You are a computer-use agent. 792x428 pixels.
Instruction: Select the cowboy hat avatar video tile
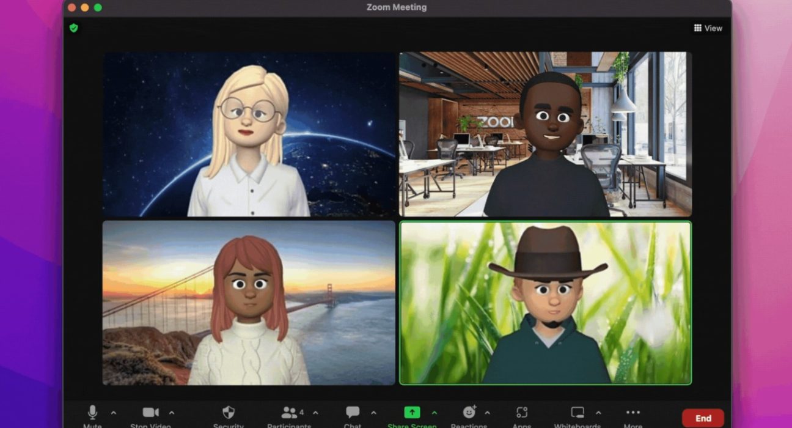click(x=545, y=303)
